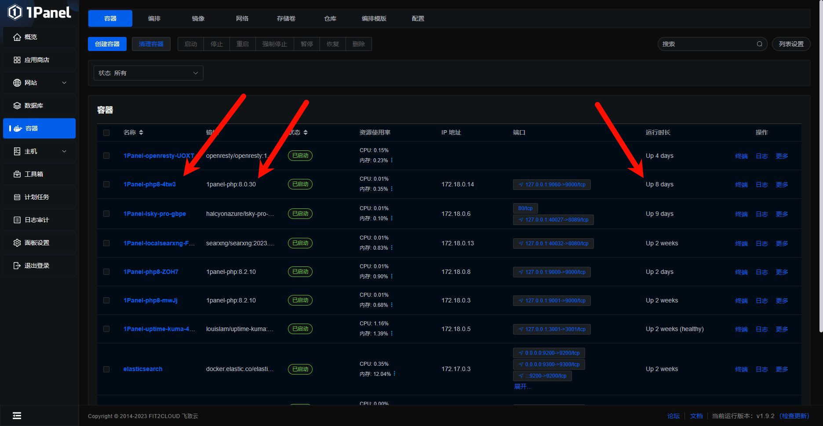This screenshot has width=823, height=426.
Task: Open 更多 menu for elasticsearch row
Action: pos(782,369)
